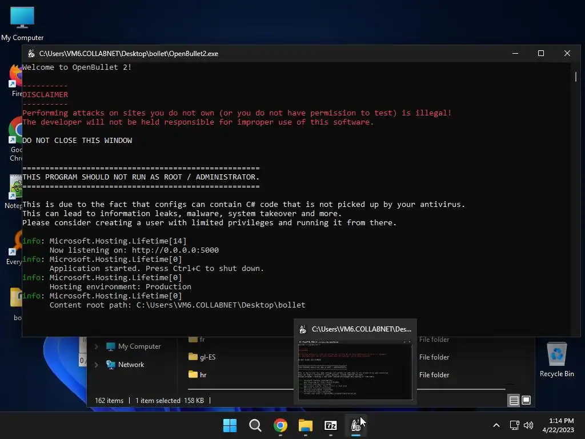Click the console vertical scrollbar thumb

576,77
